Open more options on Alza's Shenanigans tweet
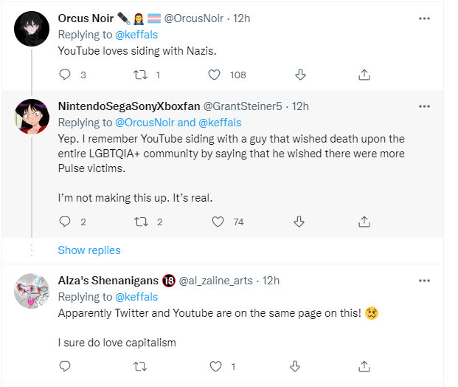The height and width of the screenshot is (387, 458). pyautogui.click(x=424, y=281)
